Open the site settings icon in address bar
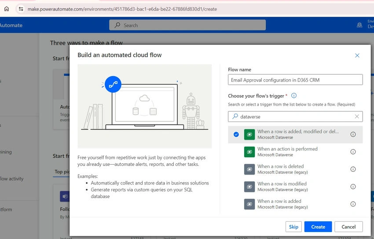374x239 pixels. point(21,9)
